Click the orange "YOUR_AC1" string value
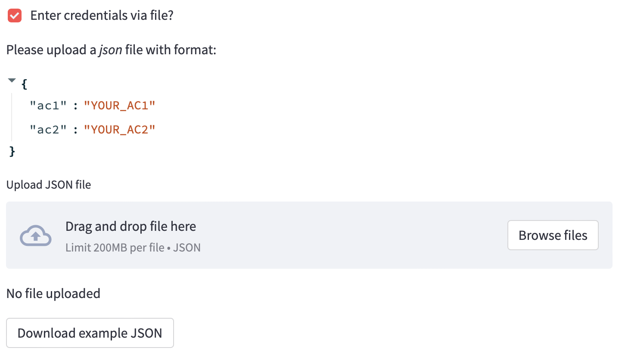The height and width of the screenshot is (354, 622). pyautogui.click(x=120, y=105)
